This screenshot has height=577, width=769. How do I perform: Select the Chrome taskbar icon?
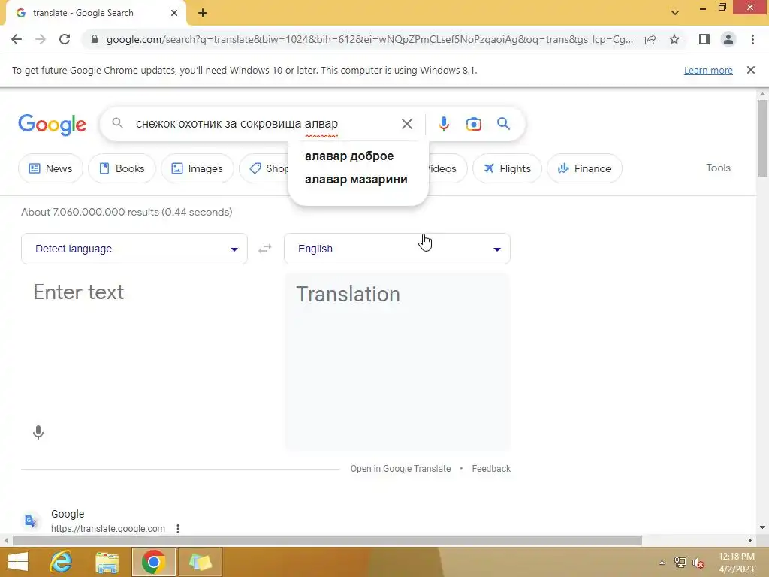(153, 562)
